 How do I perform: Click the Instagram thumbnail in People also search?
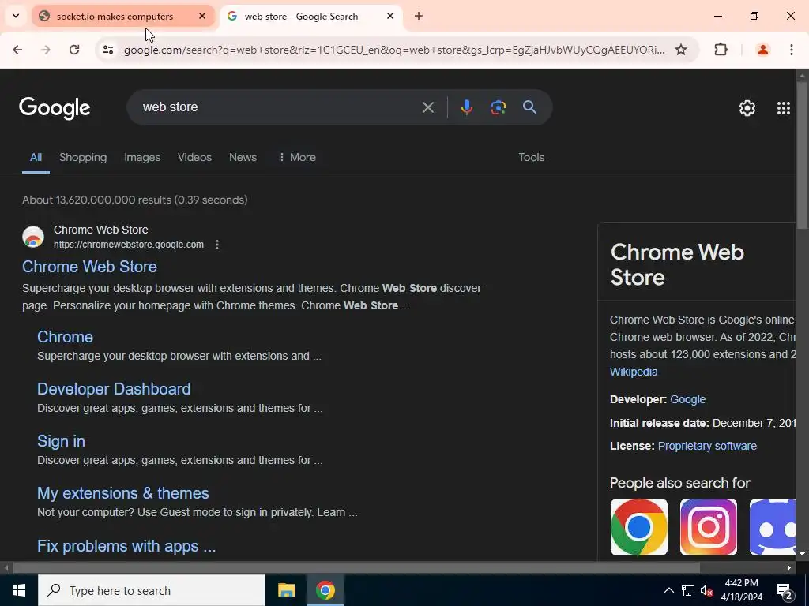[x=709, y=526]
